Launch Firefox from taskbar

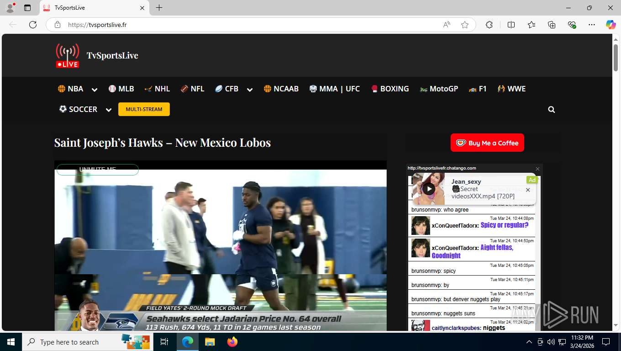(x=232, y=342)
